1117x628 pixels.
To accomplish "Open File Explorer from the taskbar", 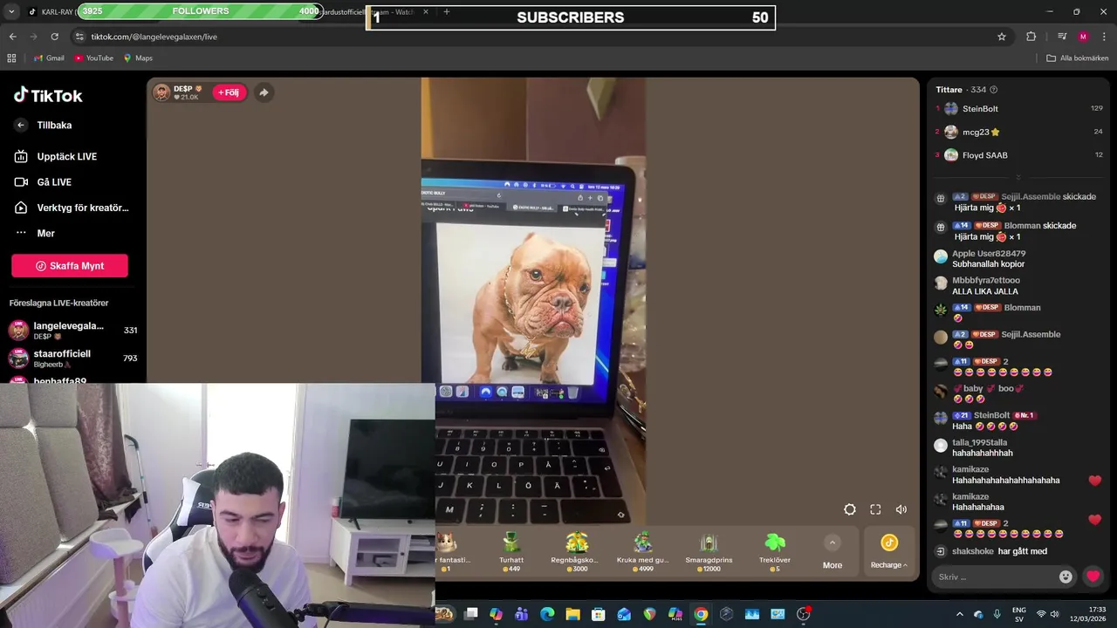I will click(572, 614).
